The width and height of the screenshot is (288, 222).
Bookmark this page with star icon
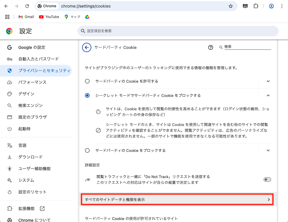pyautogui.click(x=230, y=6)
